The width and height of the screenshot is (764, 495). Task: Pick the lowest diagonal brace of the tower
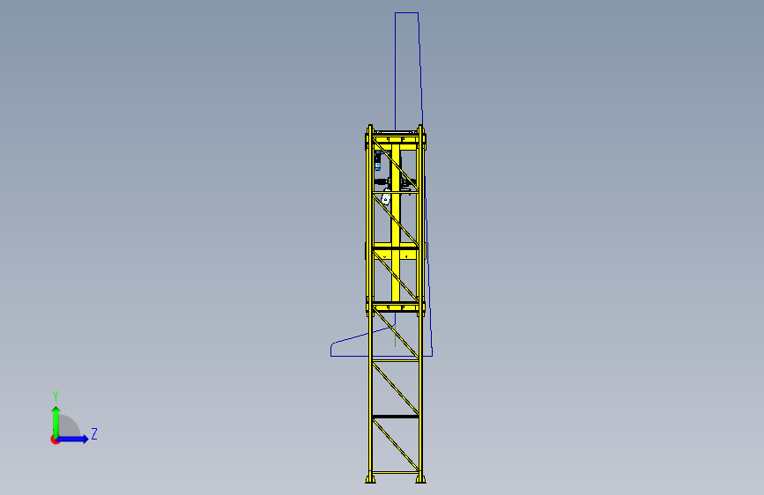(x=395, y=445)
